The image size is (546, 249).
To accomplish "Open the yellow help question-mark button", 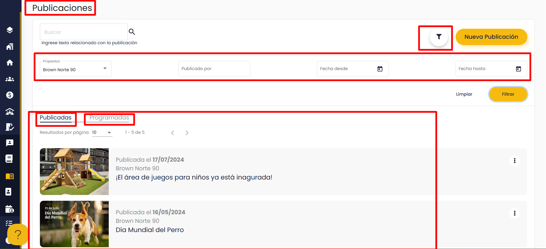I will (18, 234).
